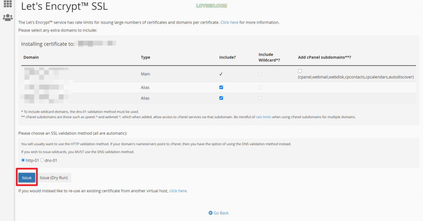Click the Let's Encrypt SSL page heading
423x221 pixels.
coord(64,6)
